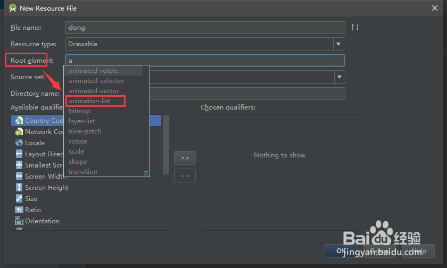Select the Network Code qualifier icon

(x=19, y=131)
